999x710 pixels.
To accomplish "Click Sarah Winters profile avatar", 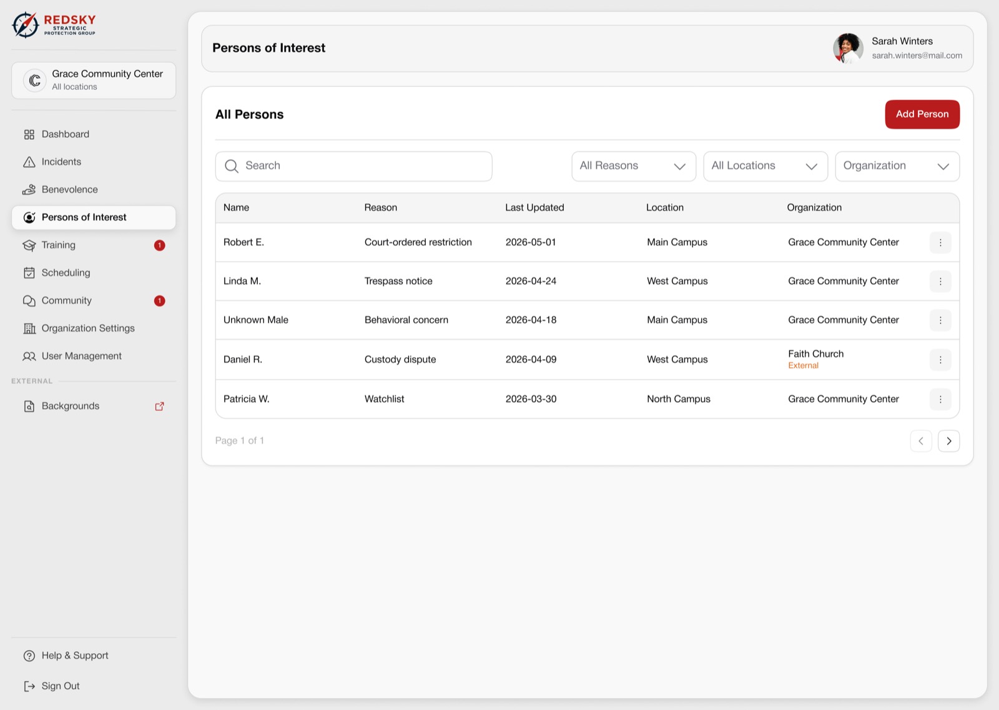I will (x=848, y=48).
